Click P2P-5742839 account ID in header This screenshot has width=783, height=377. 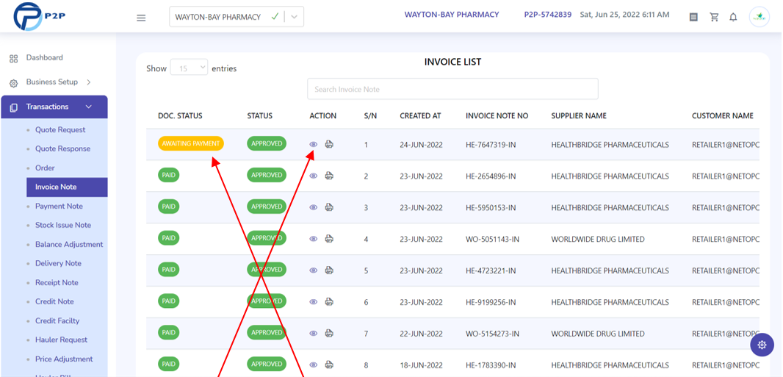[548, 15]
